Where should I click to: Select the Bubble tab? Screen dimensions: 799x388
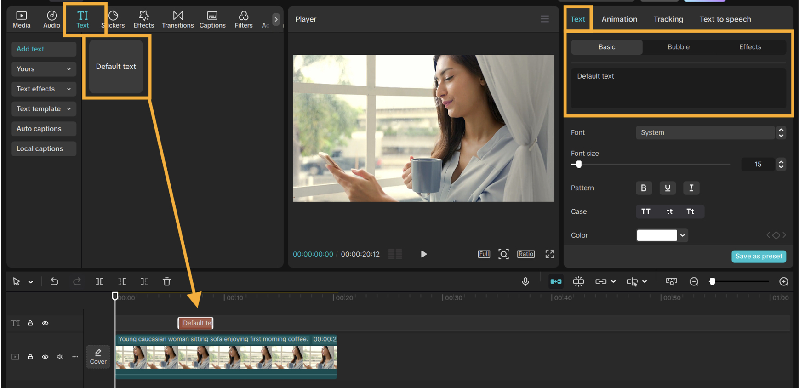point(678,47)
